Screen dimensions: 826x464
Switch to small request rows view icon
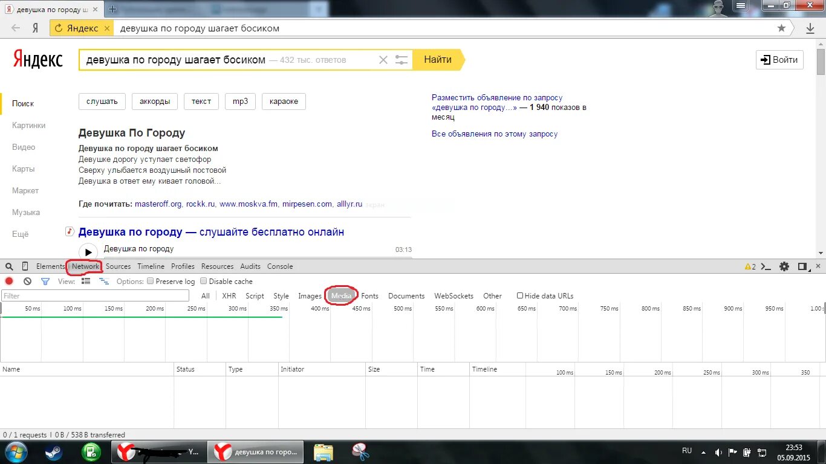pyautogui.click(x=104, y=282)
